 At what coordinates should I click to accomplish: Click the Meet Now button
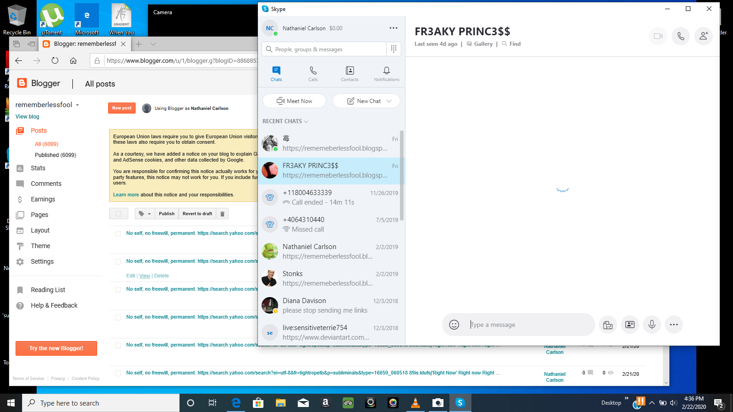click(x=294, y=101)
